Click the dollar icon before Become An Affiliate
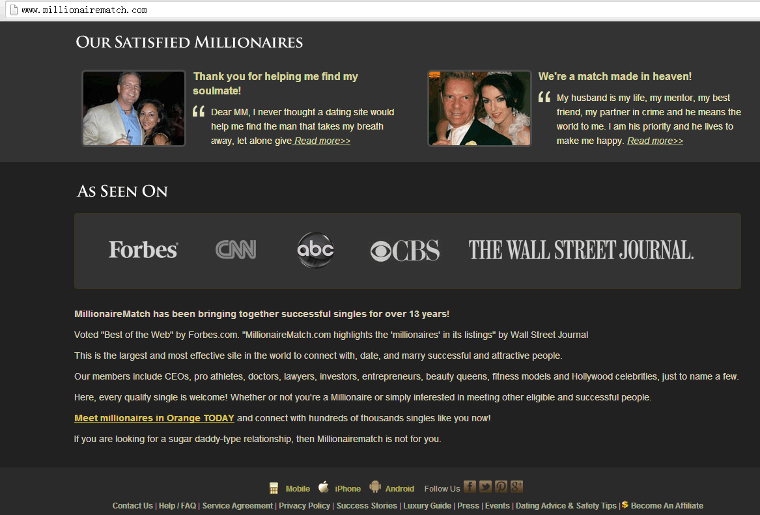Screen dimensions: 760x515 point(625,505)
